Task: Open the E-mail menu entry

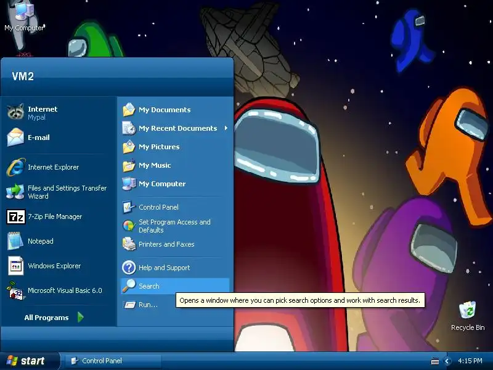Action: [59, 138]
